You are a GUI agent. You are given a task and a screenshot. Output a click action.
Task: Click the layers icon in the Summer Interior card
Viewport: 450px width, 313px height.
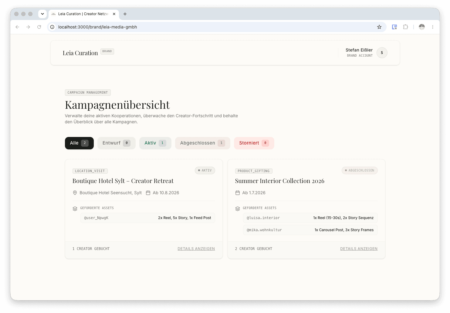[238, 208]
